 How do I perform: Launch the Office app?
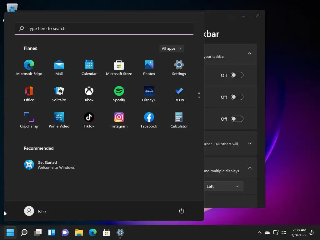tap(29, 94)
